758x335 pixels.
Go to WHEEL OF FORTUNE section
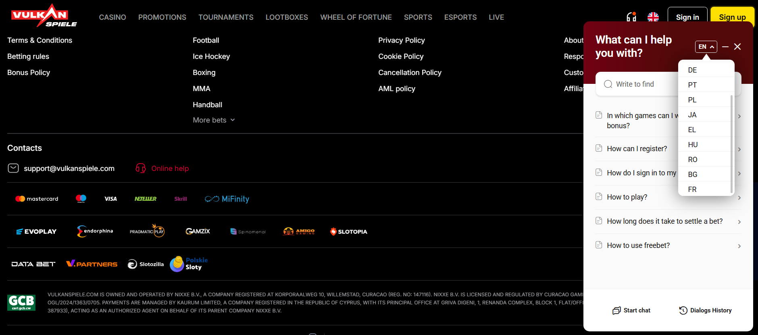click(356, 17)
